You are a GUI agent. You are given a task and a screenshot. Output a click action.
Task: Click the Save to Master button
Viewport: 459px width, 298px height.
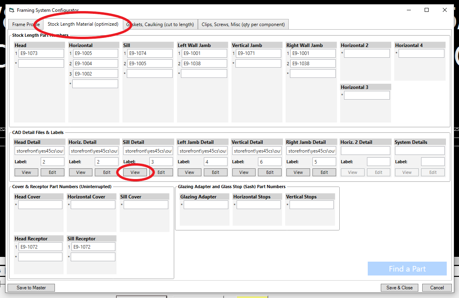(x=31, y=288)
